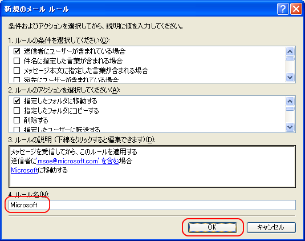This screenshot has height=241, width=305.
Task: Click up arrow of actions list scrollbar
Action: (x=290, y=101)
